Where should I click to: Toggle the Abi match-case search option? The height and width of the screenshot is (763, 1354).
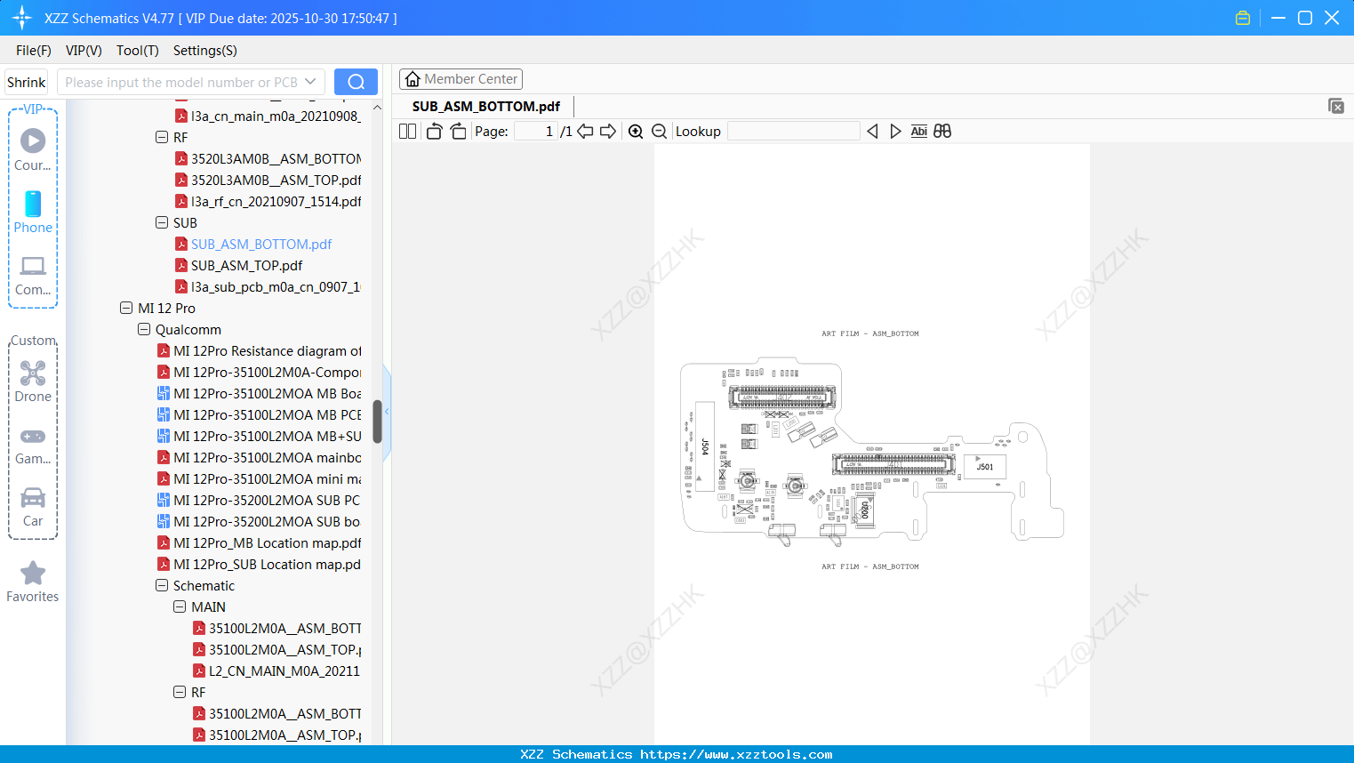[x=918, y=131]
